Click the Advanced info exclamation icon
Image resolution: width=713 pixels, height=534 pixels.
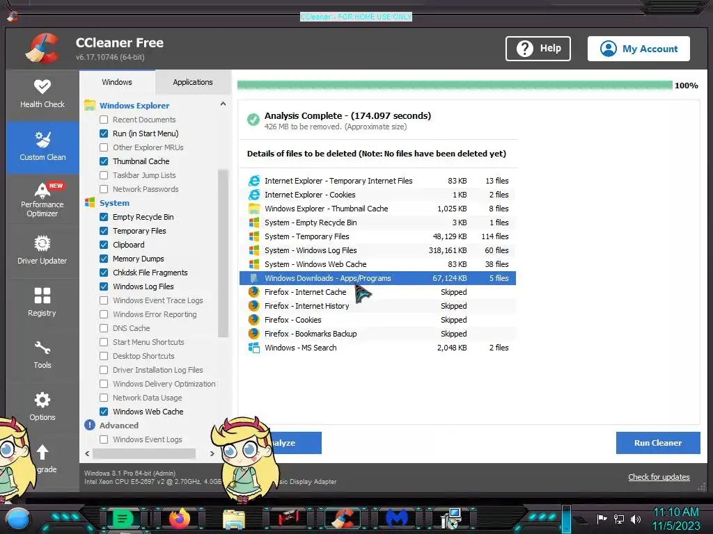click(90, 426)
